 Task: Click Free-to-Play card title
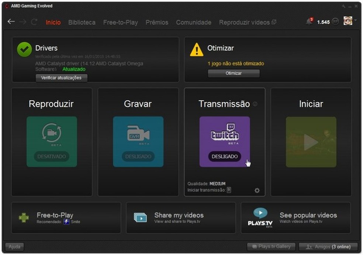pos(55,215)
